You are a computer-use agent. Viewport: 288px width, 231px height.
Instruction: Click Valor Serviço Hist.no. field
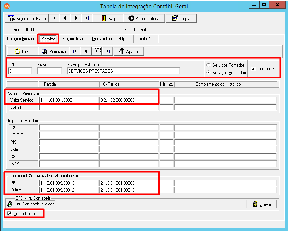coord(166,100)
